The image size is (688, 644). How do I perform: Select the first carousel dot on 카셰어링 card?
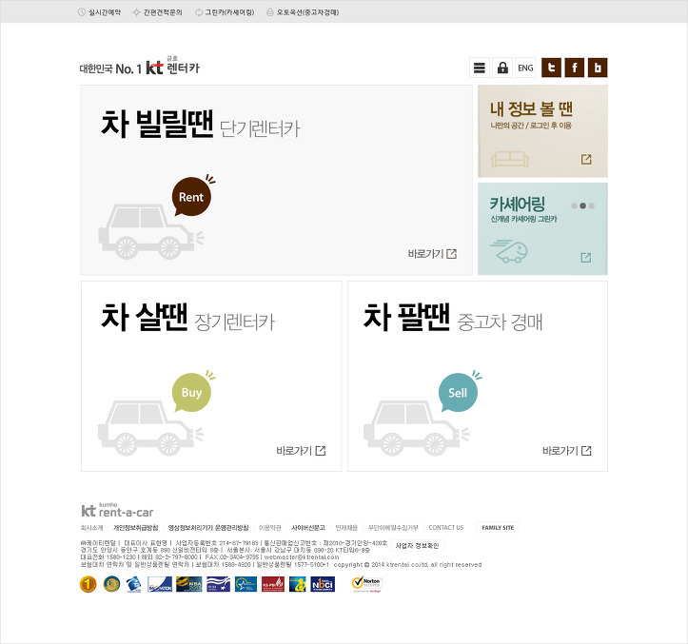tap(575, 205)
